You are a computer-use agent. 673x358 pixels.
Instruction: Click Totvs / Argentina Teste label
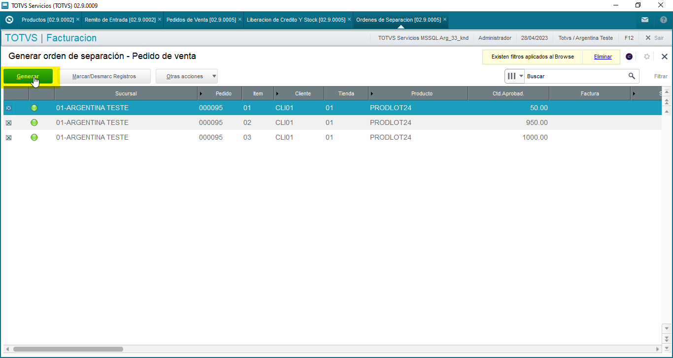coord(585,38)
